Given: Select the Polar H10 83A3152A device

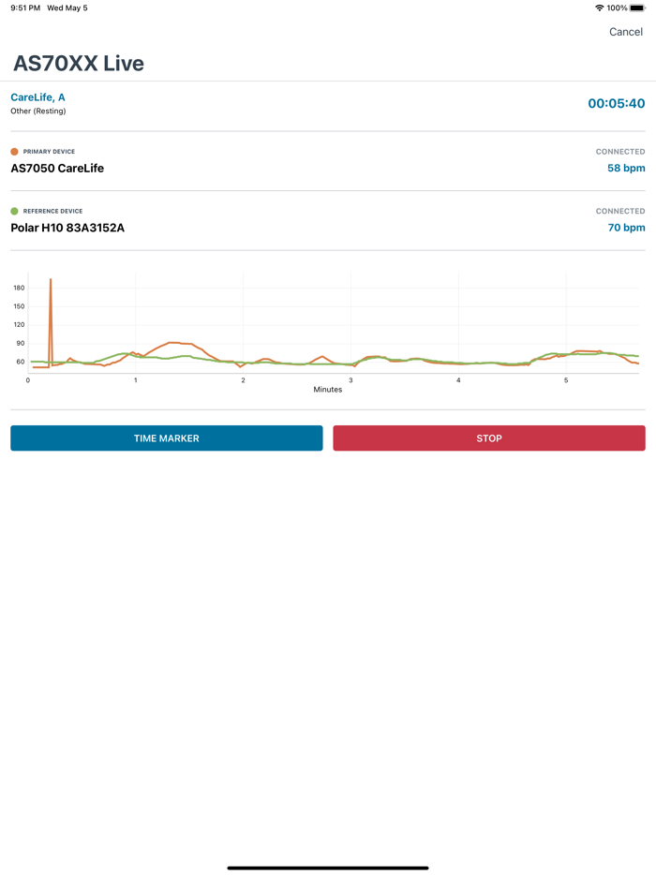Looking at the screenshot, I should coord(67,228).
